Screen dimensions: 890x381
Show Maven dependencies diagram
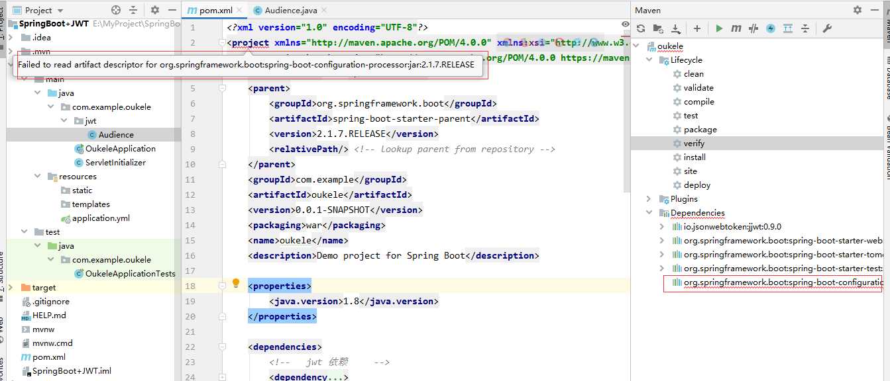tap(788, 28)
